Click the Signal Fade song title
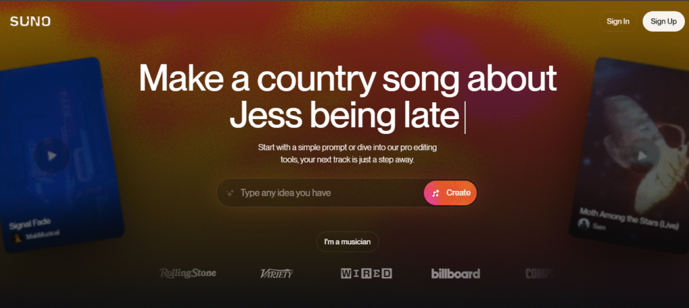Image resolution: width=689 pixels, height=308 pixels. pos(30,223)
